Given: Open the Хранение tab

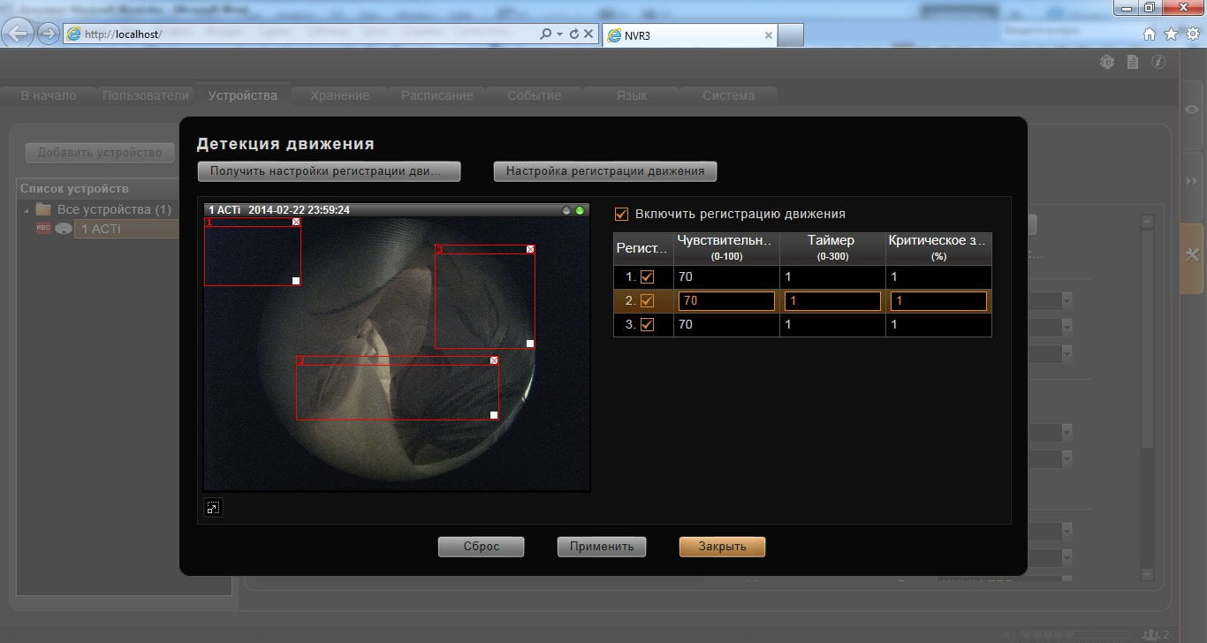Looking at the screenshot, I should pos(340,95).
